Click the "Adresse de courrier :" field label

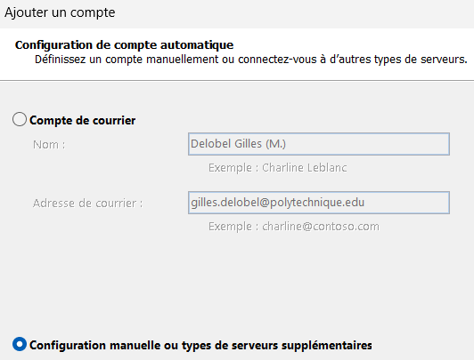pyautogui.click(x=87, y=204)
